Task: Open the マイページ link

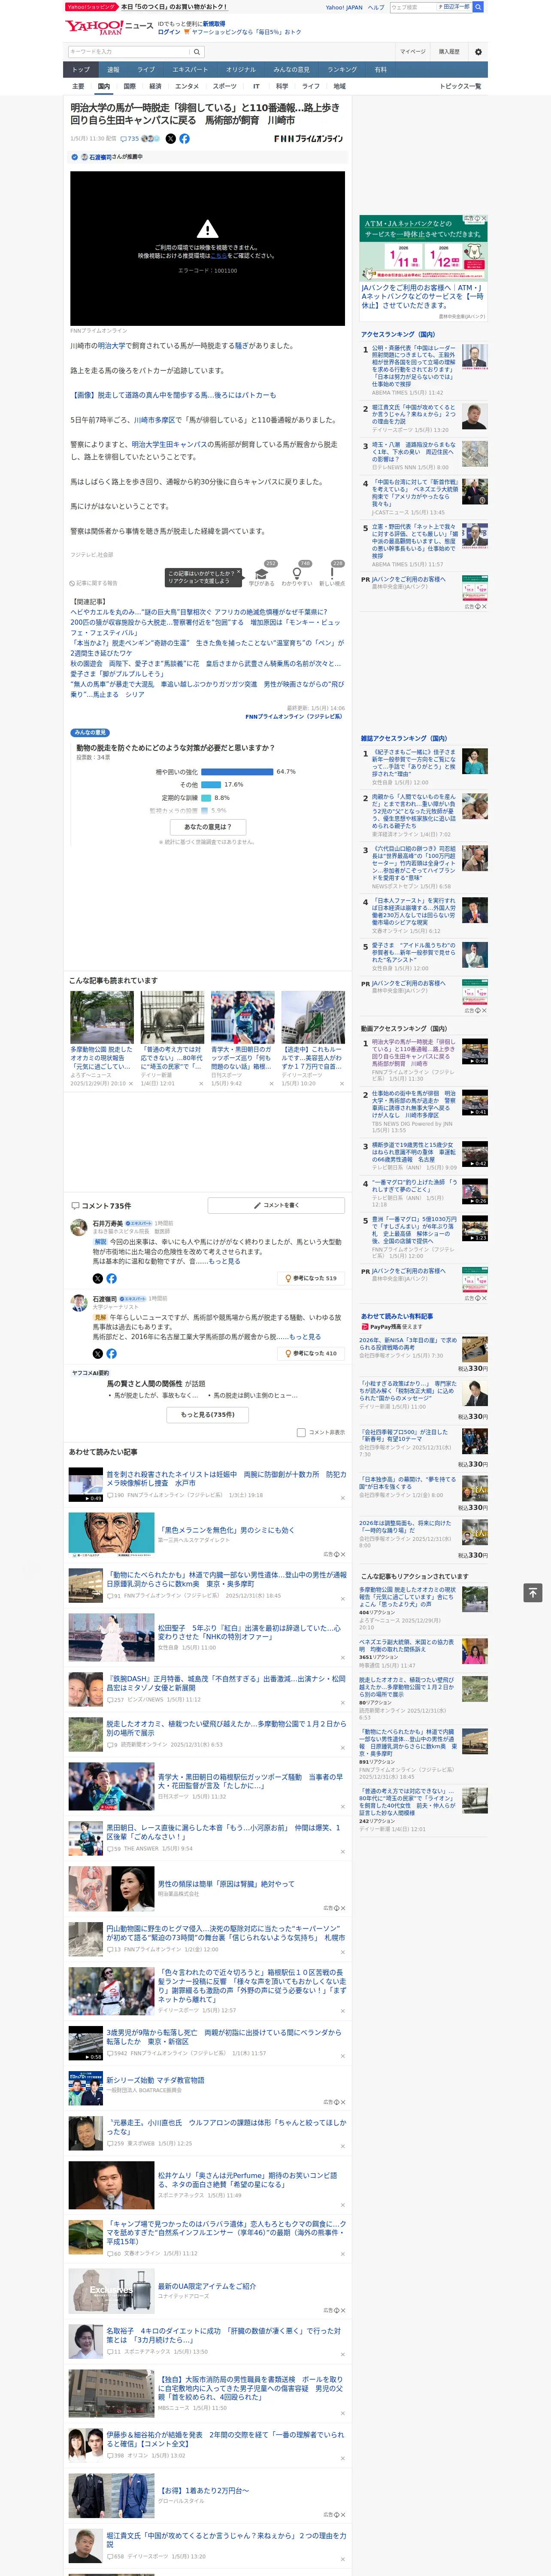Action: click(412, 51)
